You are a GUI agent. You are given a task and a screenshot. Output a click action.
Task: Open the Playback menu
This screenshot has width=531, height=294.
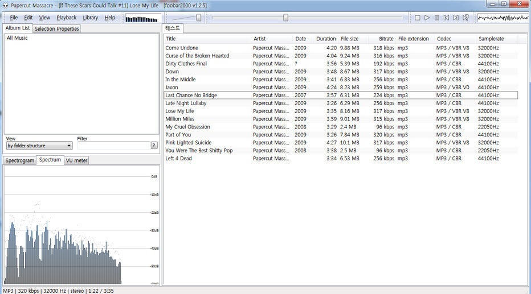pos(66,18)
